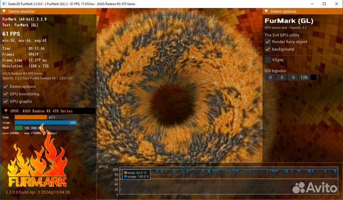This screenshot has width=343, height=200.
Task: Click the blue GPU usage bar
Action: coord(45,123)
